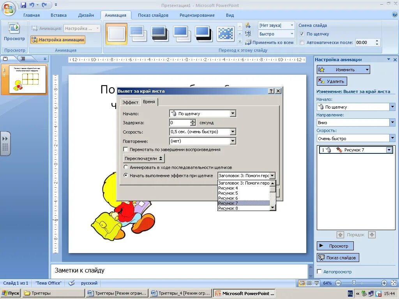Save presentation using the floppy disk icon
This screenshot has height=299, width=399.
[23, 5]
